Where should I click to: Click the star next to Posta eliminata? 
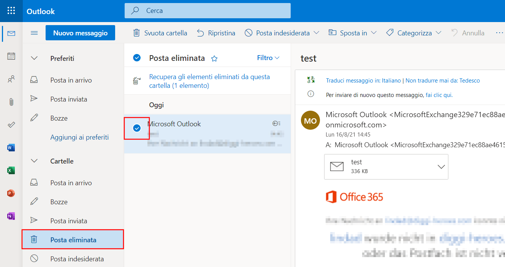(x=214, y=59)
